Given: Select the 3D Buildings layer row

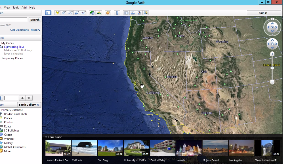Looking at the screenshot, I should pos(11,130).
